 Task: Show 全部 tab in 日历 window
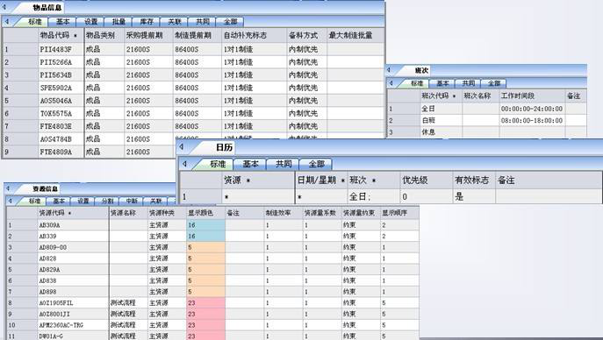pyautogui.click(x=316, y=164)
